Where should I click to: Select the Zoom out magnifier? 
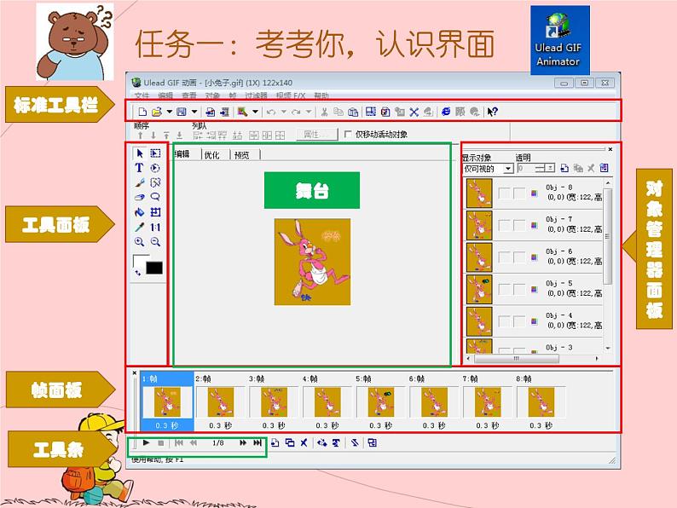point(155,242)
